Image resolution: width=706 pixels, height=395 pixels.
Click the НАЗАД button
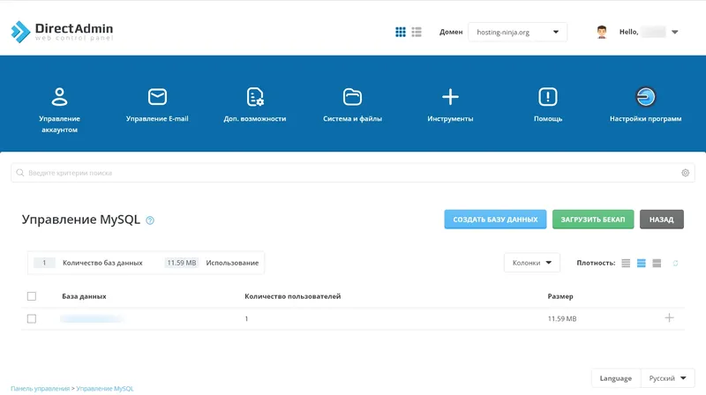pyautogui.click(x=661, y=219)
